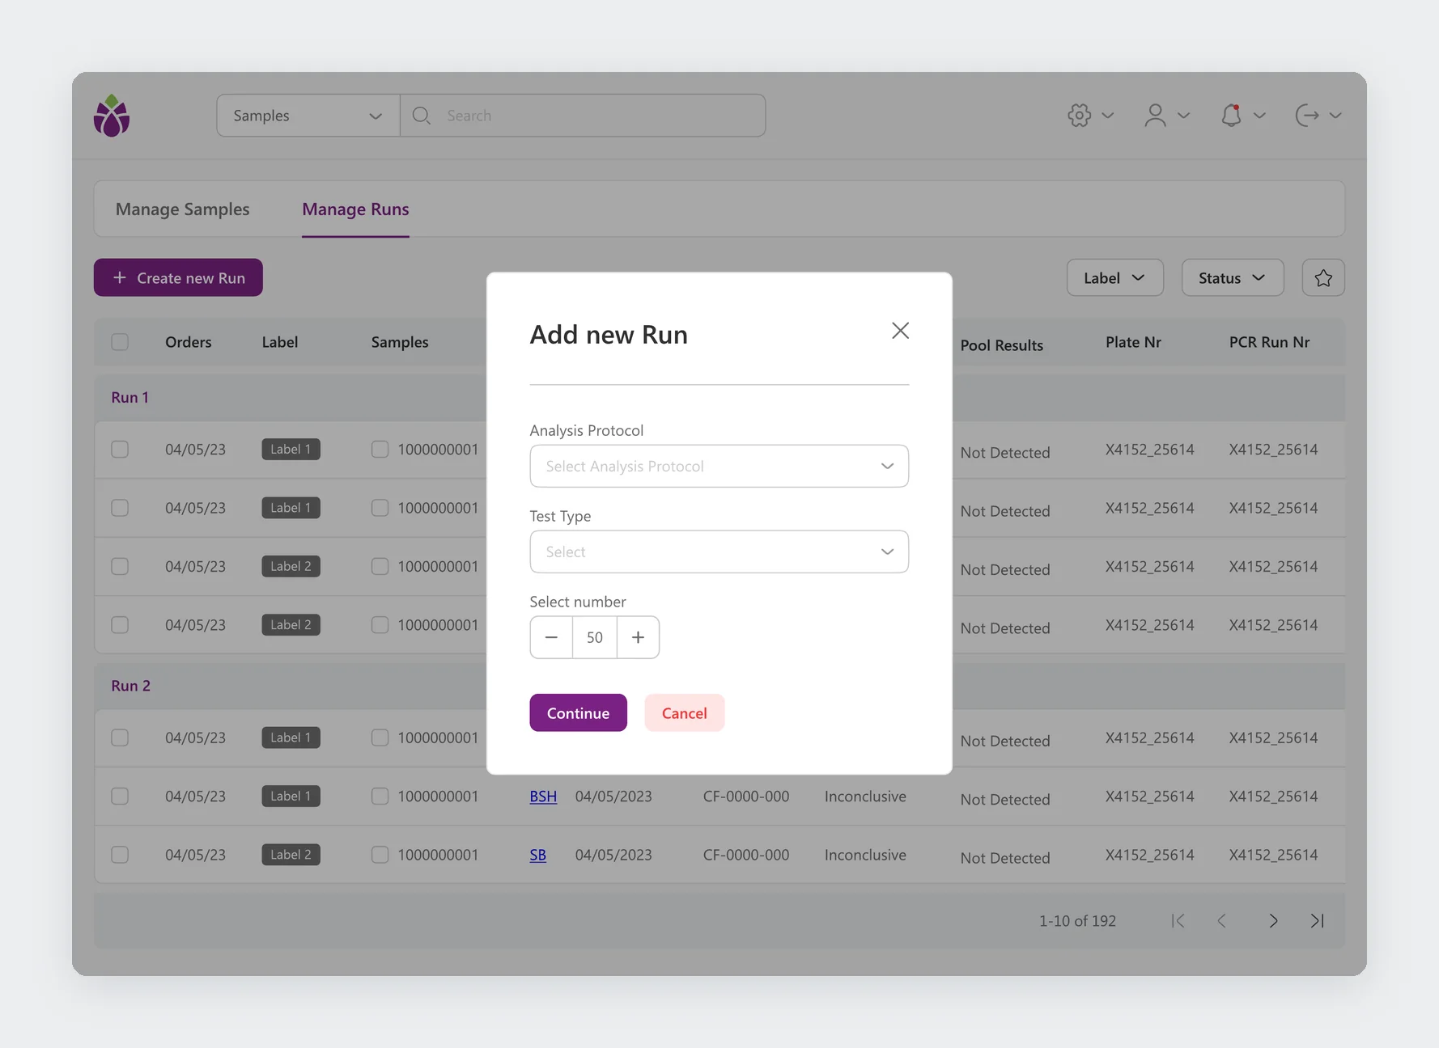Click the search magnifier icon

click(x=421, y=116)
